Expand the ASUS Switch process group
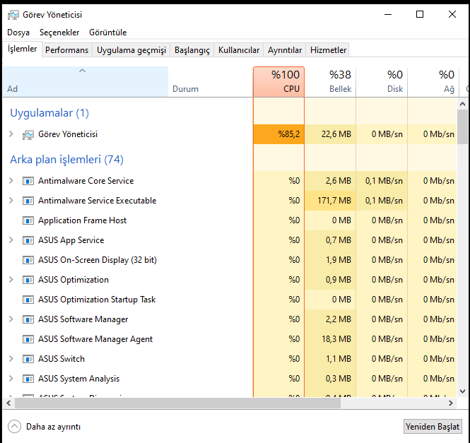This screenshot has height=443, width=470. point(11,358)
